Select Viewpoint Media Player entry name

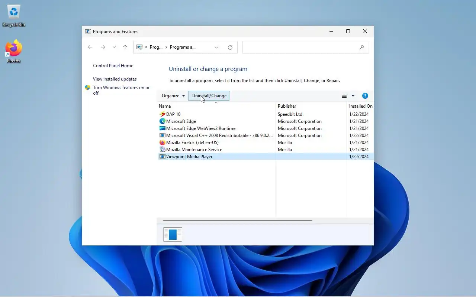click(189, 157)
